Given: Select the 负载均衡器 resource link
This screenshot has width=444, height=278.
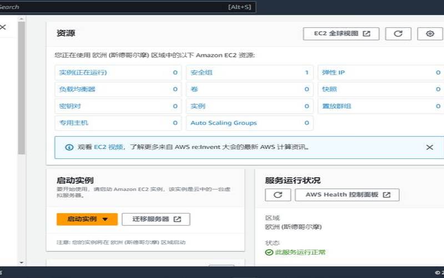Looking at the screenshot, I should [77, 90].
